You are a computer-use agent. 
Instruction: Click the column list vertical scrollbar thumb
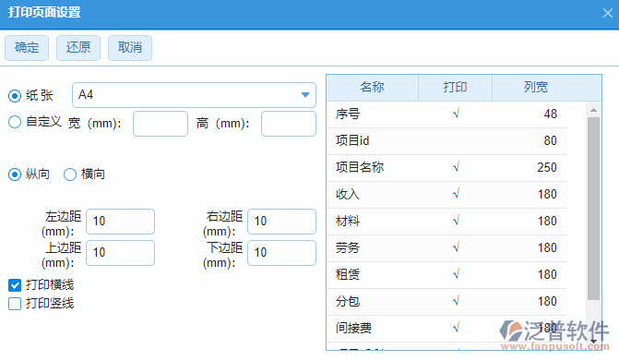pos(593,209)
